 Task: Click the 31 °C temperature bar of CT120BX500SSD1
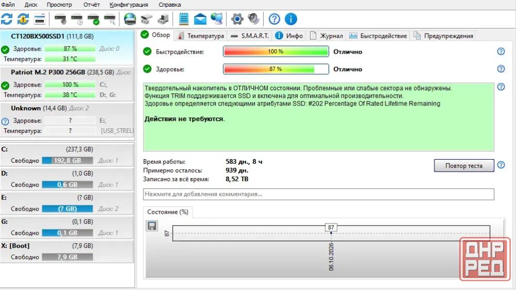(x=70, y=59)
